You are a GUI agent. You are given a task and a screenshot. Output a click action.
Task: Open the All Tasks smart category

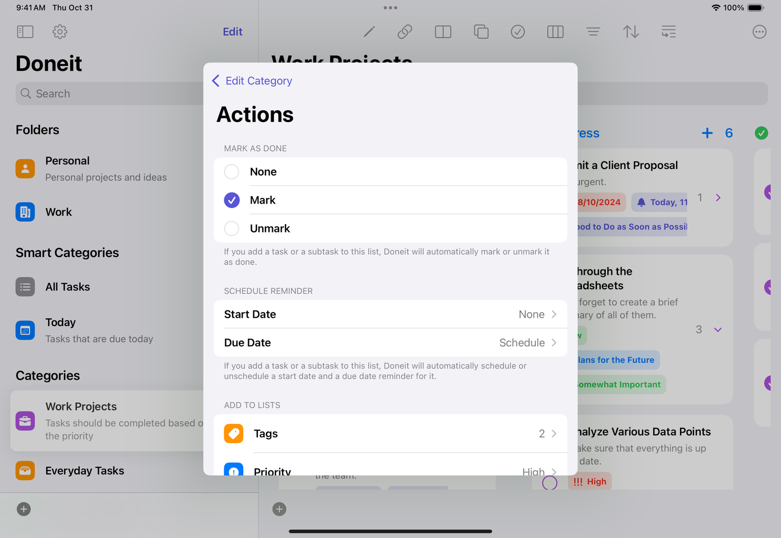(67, 287)
